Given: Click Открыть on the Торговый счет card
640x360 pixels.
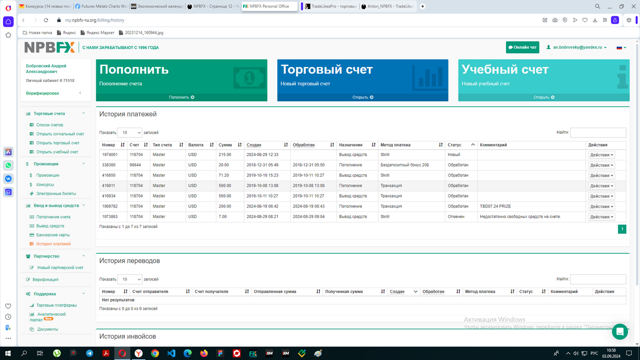Looking at the screenshot, I should click(x=363, y=97).
